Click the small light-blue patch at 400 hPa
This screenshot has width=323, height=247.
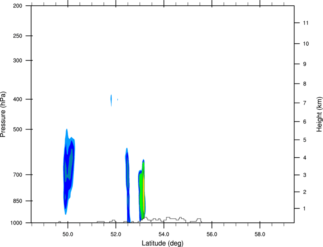pos(111,100)
